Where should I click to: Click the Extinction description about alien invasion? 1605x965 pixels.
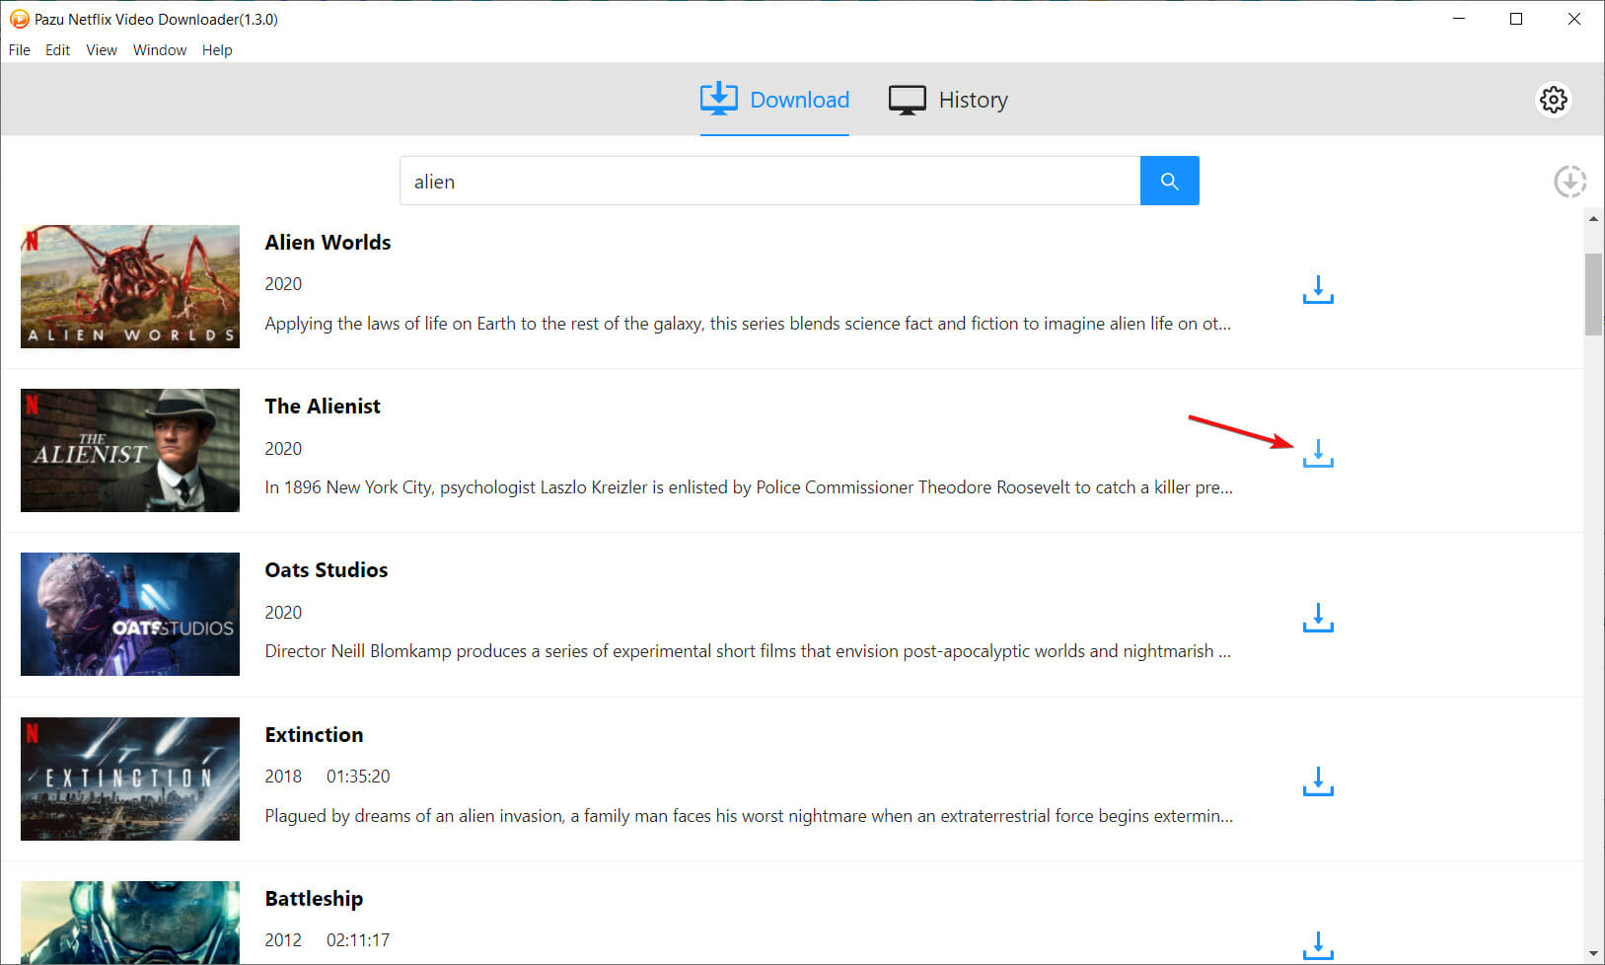pos(749,816)
